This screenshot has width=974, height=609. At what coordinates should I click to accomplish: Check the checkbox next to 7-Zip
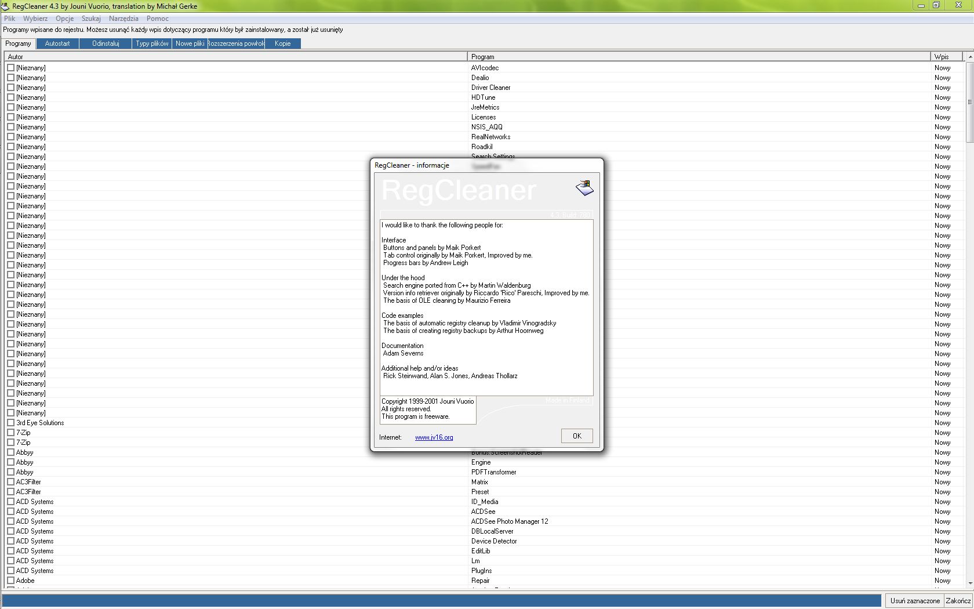click(10, 433)
